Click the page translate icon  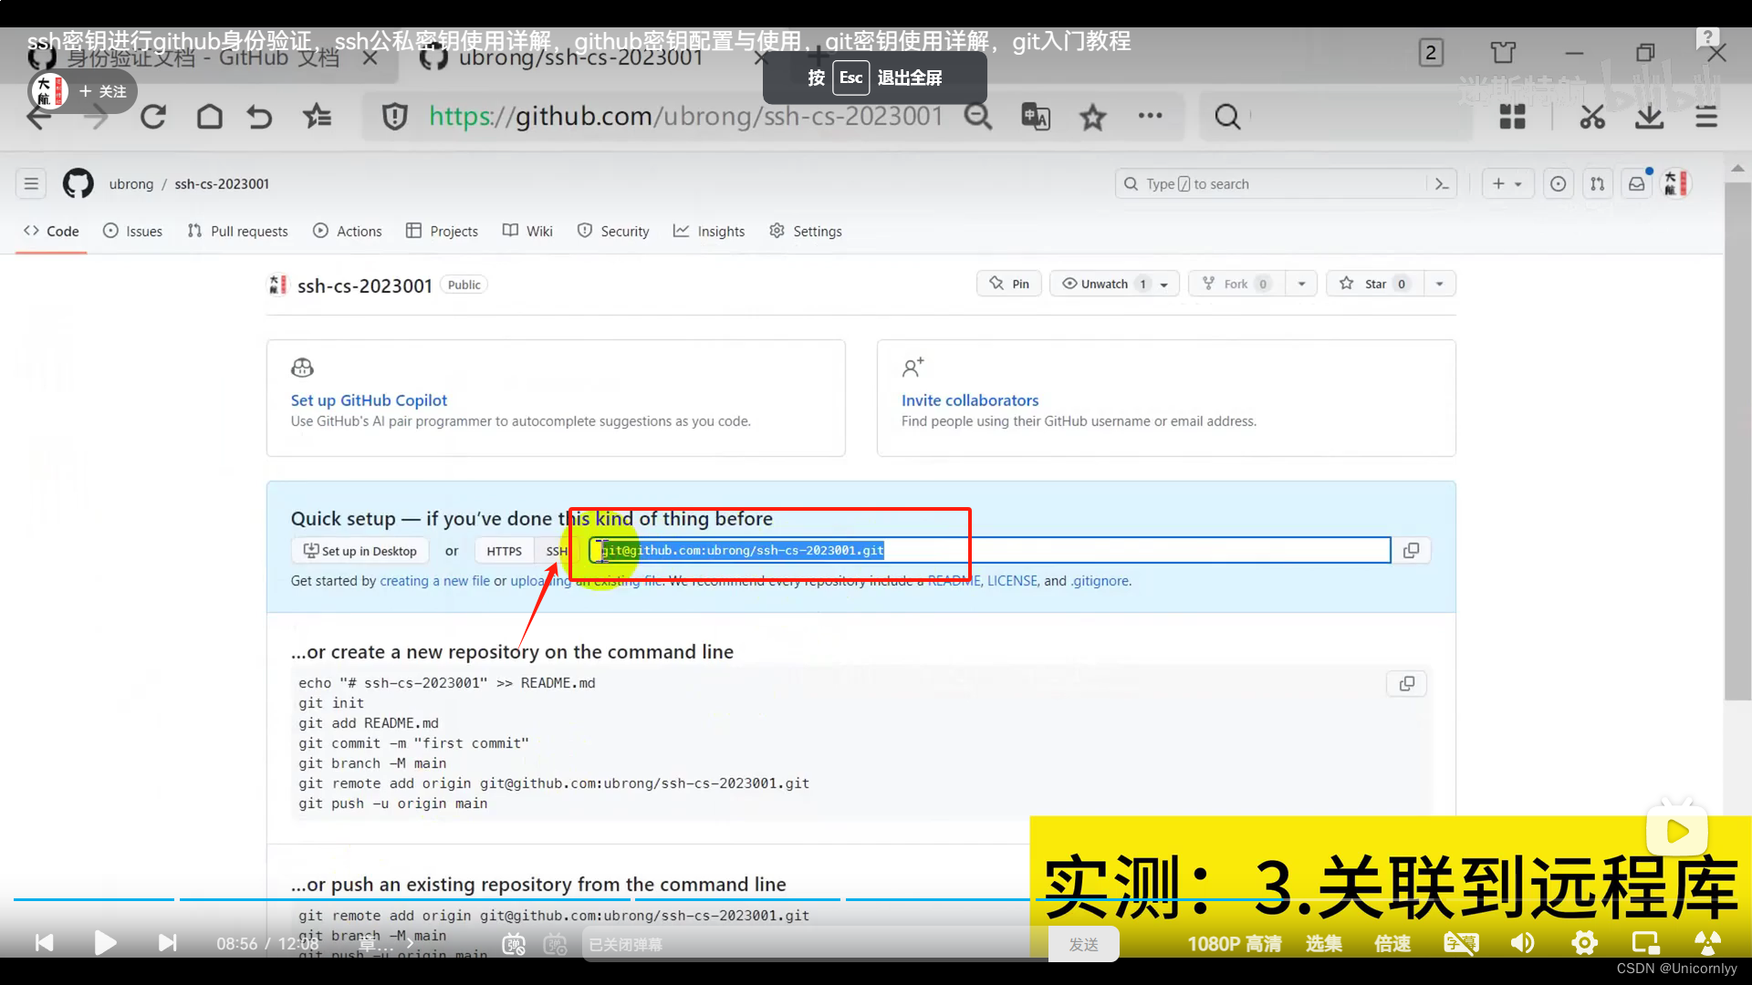pos(1036,117)
